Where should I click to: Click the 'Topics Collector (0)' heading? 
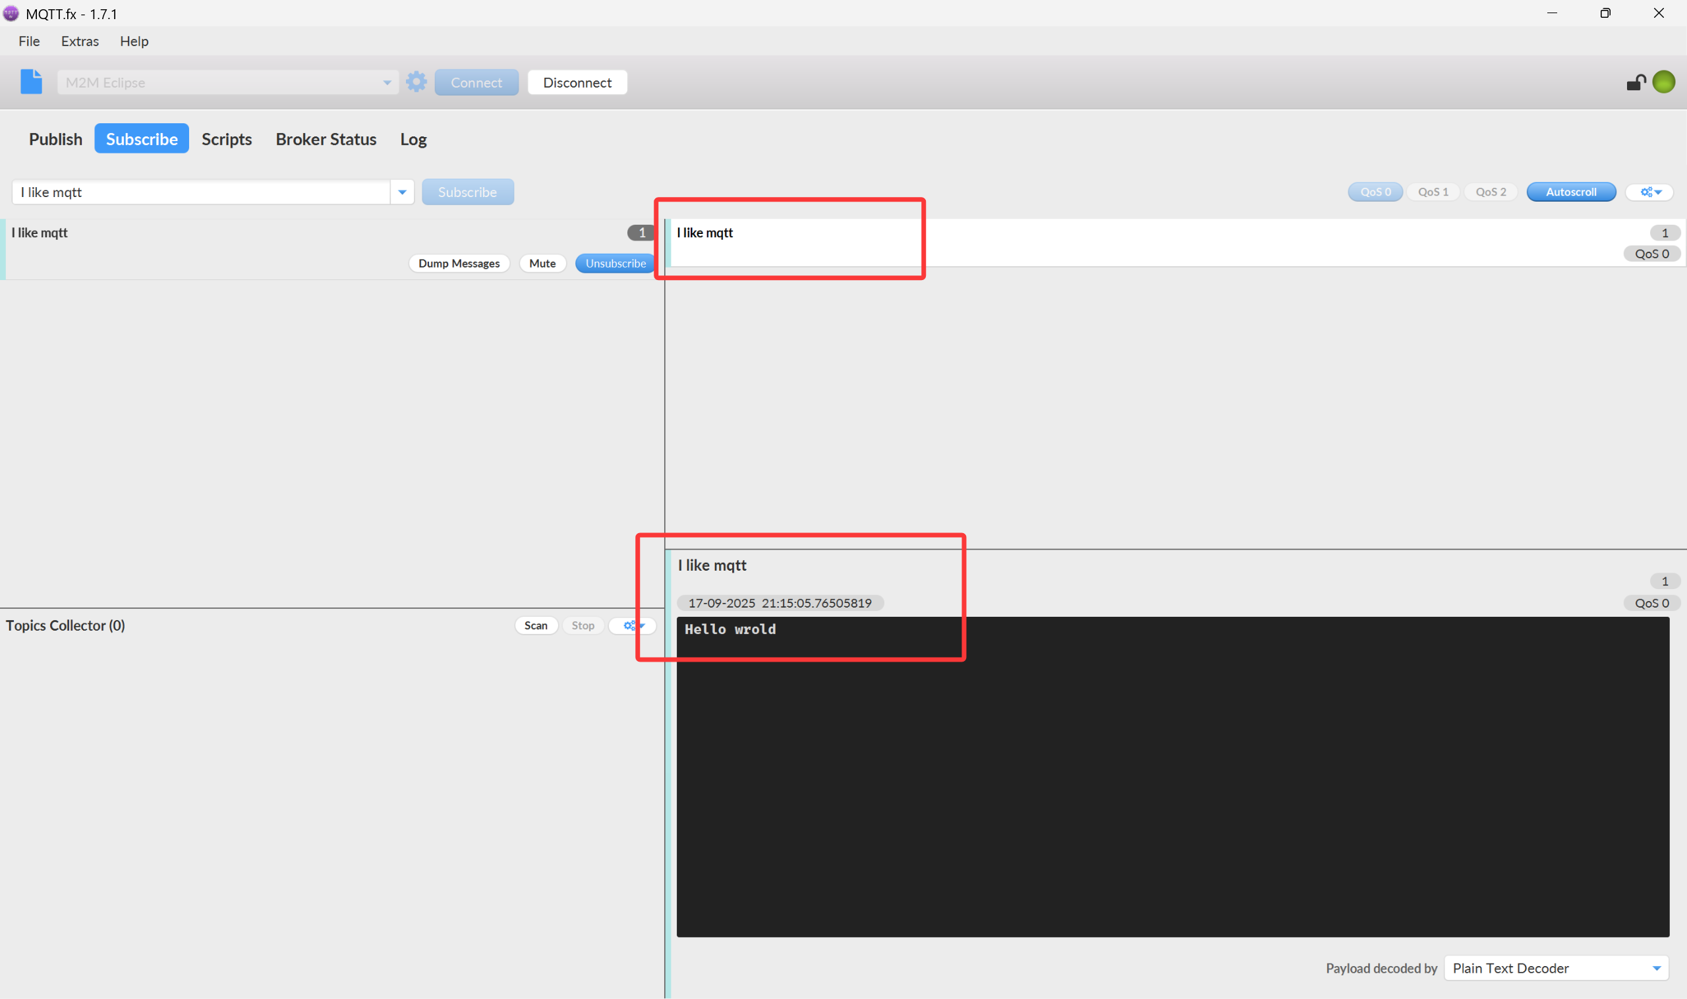[65, 625]
